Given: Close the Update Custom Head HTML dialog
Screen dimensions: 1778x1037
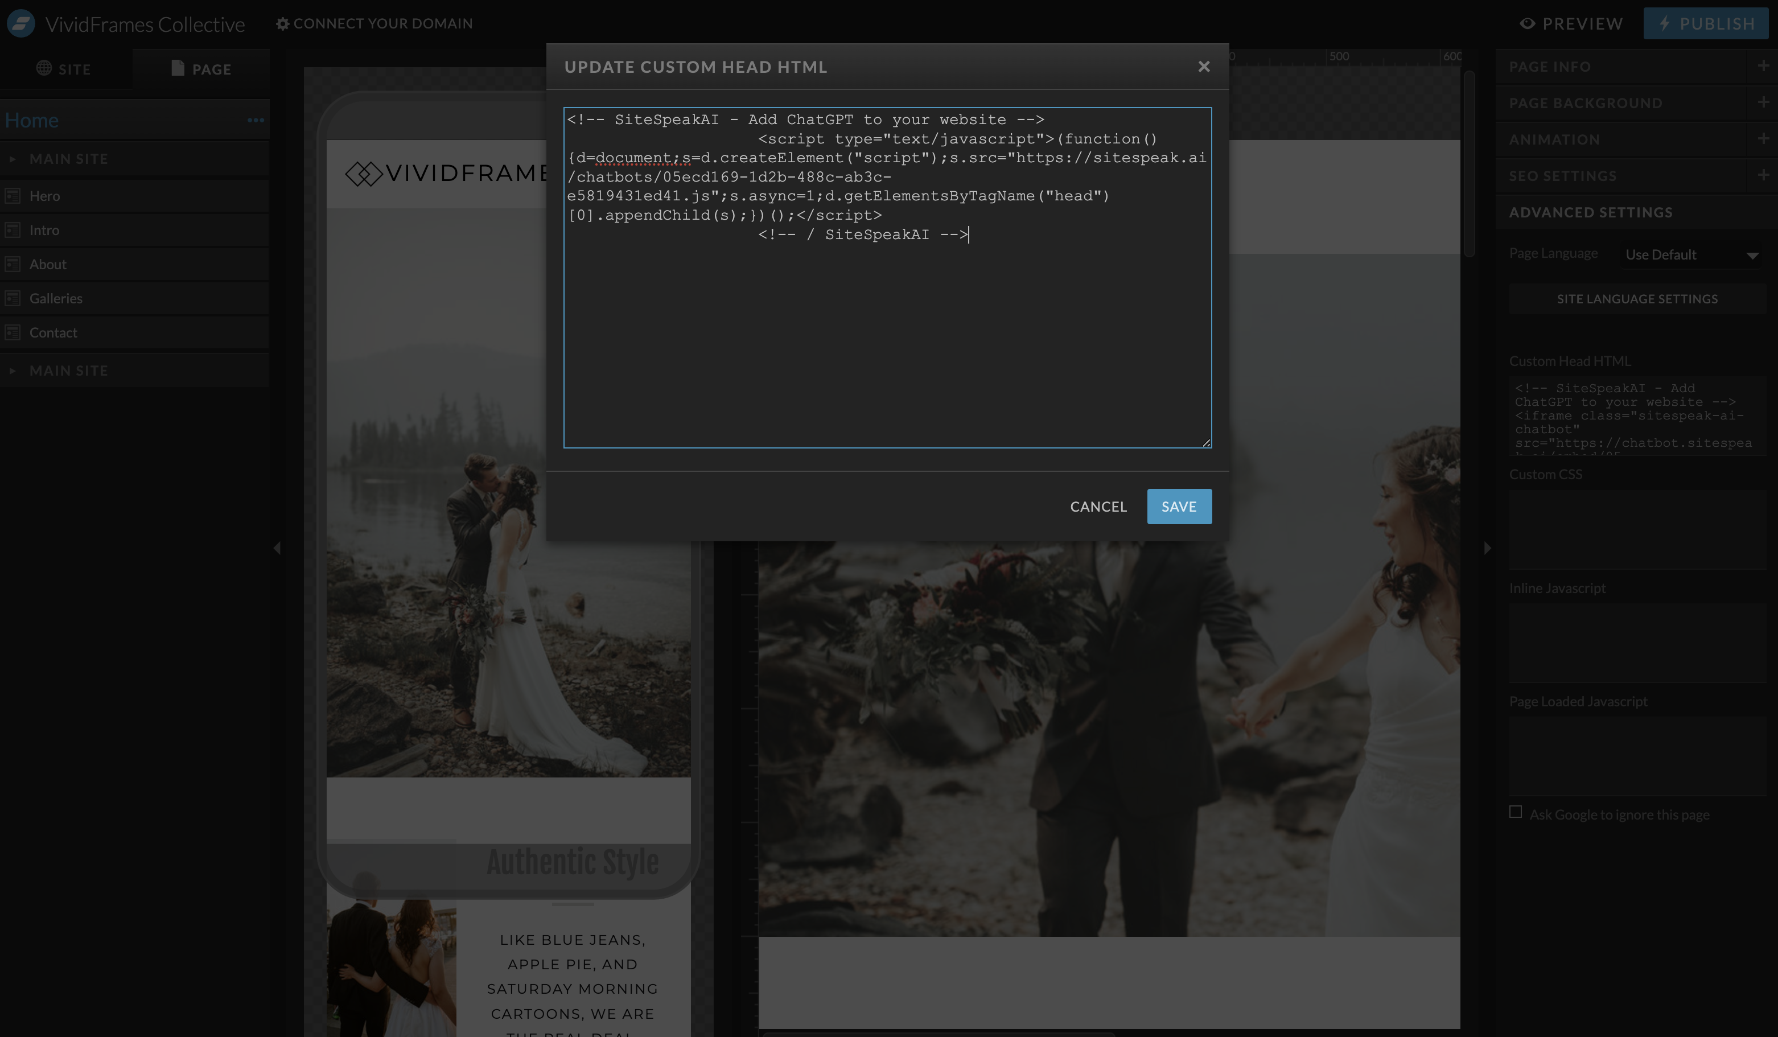Looking at the screenshot, I should click(x=1204, y=67).
